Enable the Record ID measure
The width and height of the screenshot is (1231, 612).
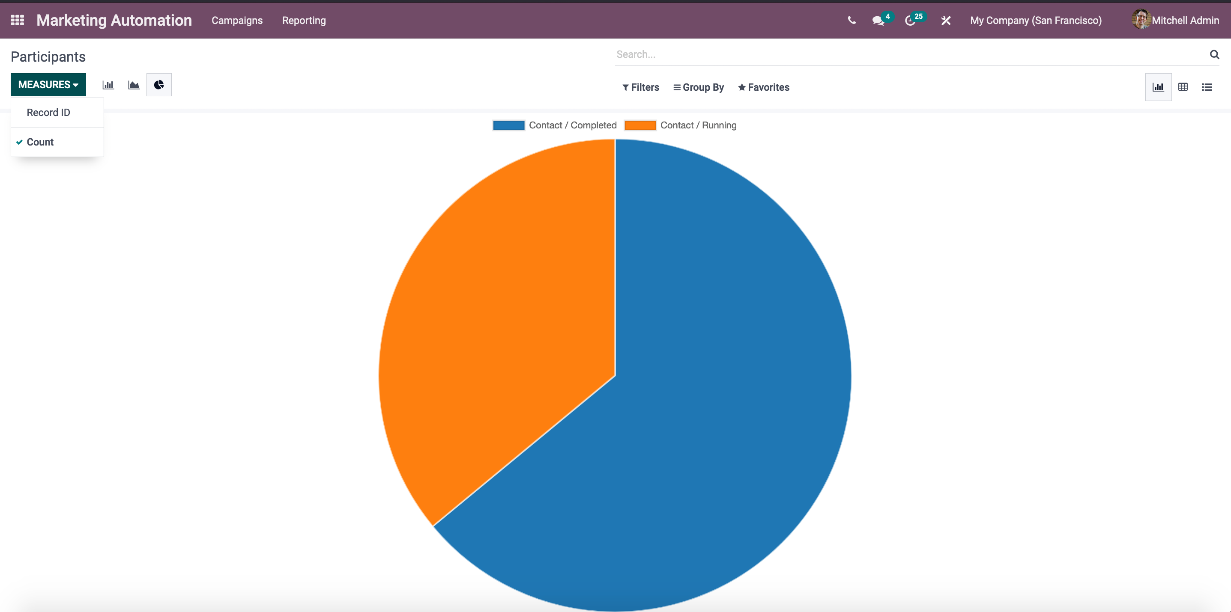coord(48,113)
